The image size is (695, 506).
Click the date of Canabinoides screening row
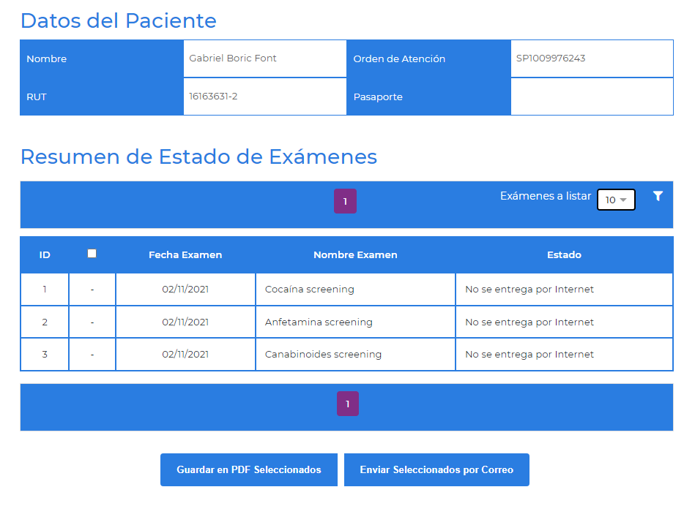pyautogui.click(x=185, y=354)
